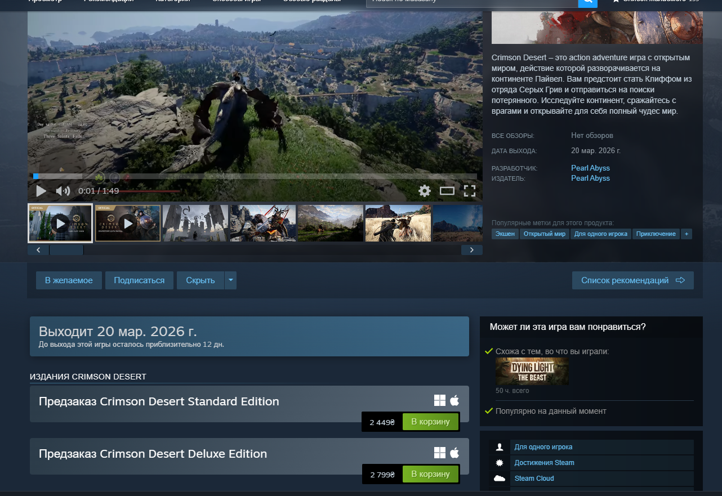Open the Dying Light The Beast game image
The height and width of the screenshot is (496, 722).
(532, 372)
